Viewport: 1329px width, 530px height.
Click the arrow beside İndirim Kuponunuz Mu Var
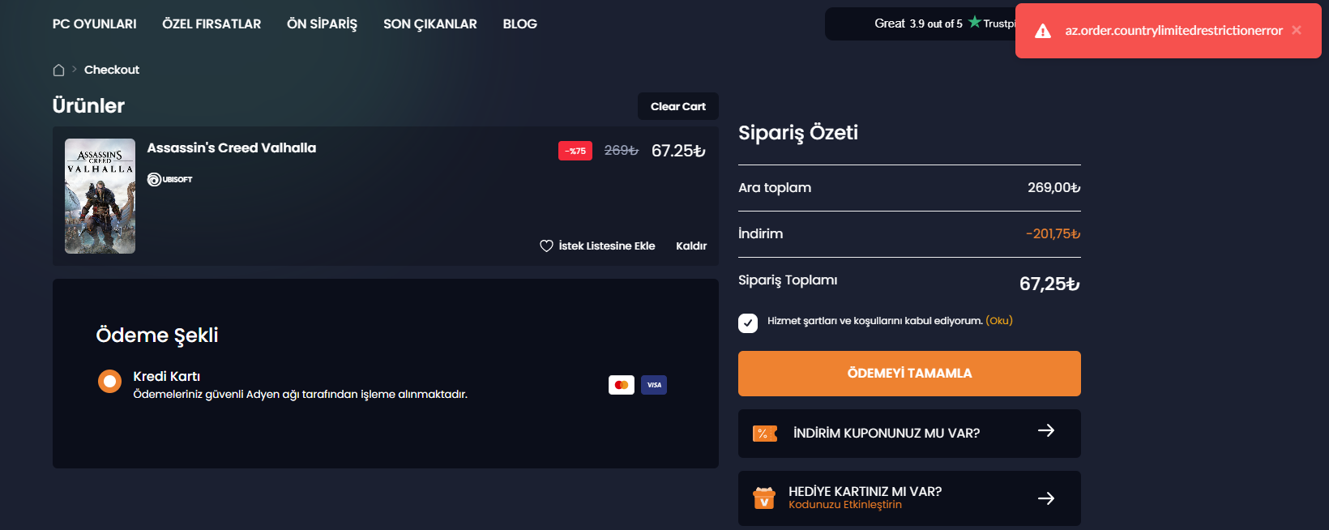click(x=1046, y=430)
